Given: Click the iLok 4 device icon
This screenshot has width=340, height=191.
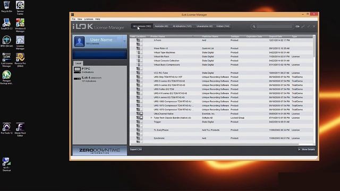Looking at the screenshot, I should [77, 79].
